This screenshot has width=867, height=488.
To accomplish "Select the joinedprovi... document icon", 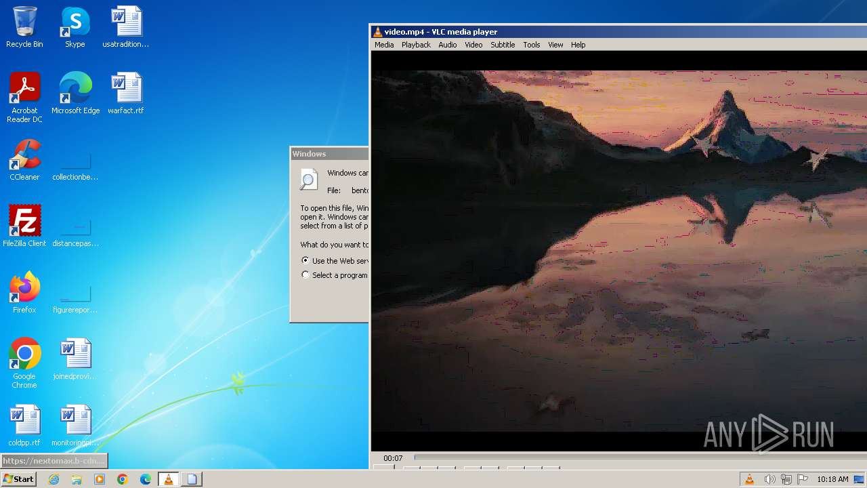I will 75,359.
